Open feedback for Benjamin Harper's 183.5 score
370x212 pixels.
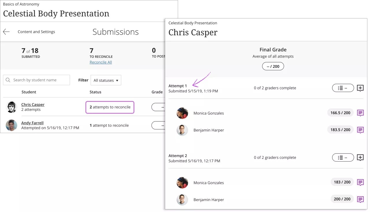pyautogui.click(x=360, y=130)
